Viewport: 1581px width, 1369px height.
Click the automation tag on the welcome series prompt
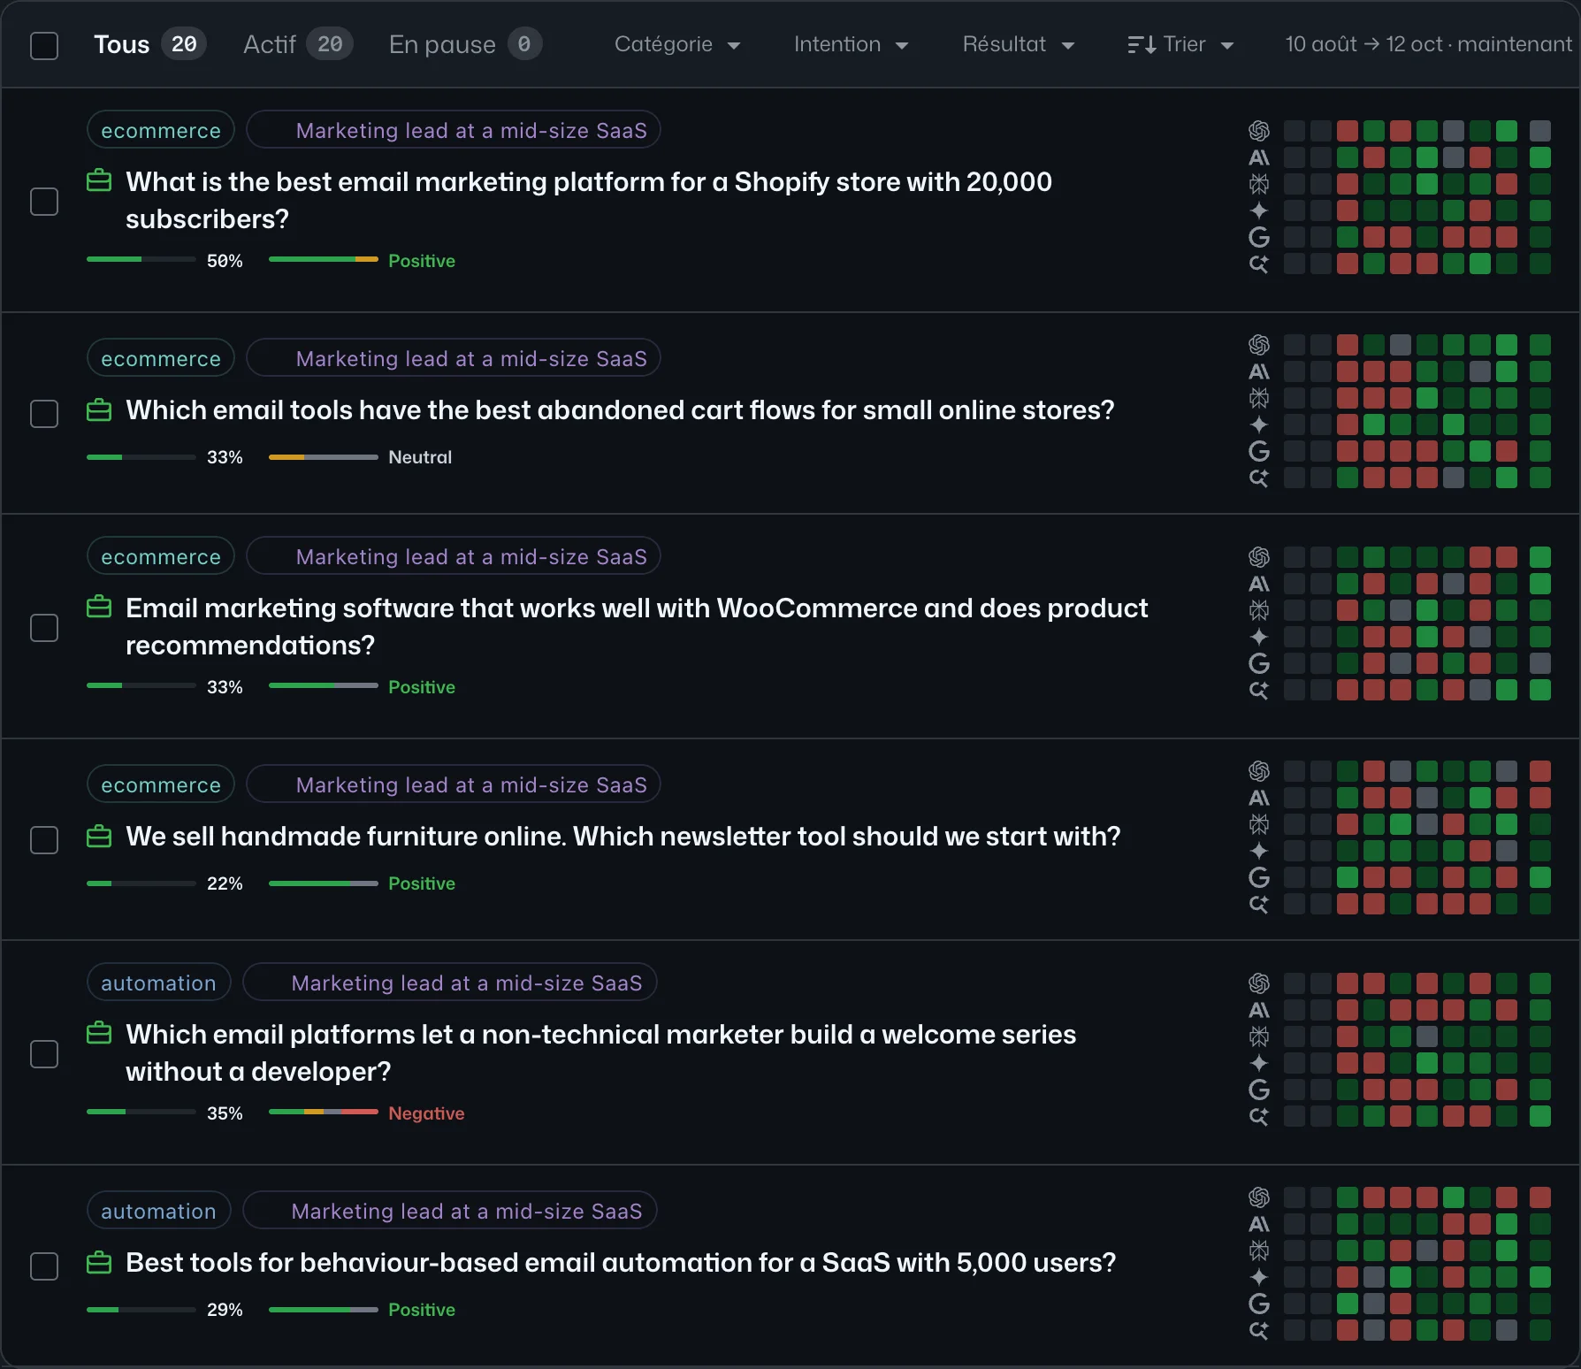[158, 983]
